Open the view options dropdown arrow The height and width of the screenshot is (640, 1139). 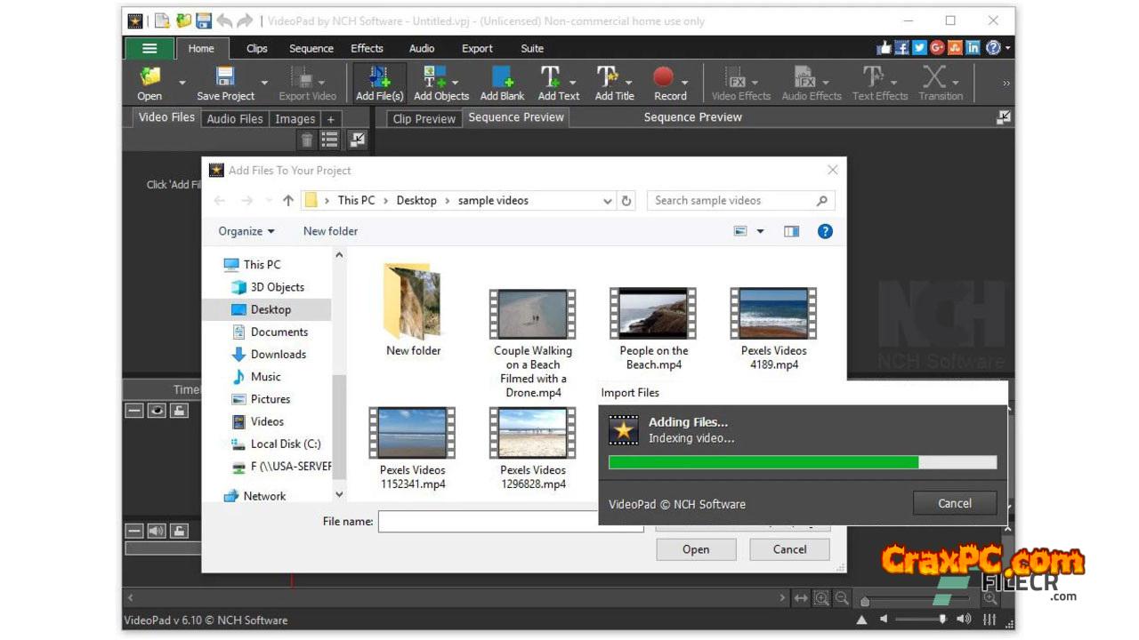point(760,231)
